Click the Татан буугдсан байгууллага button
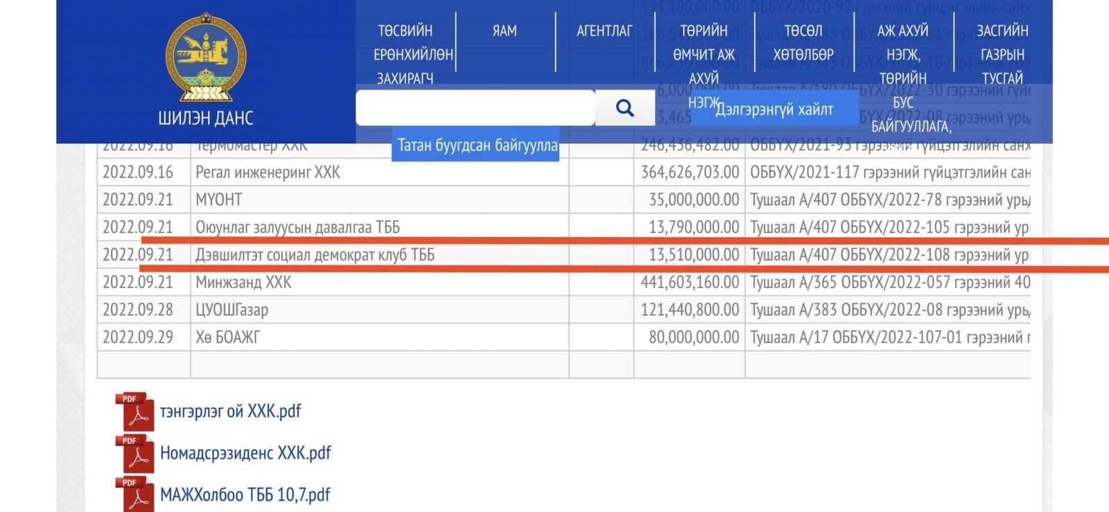Screen dimensions: 1109x512 [x=476, y=145]
